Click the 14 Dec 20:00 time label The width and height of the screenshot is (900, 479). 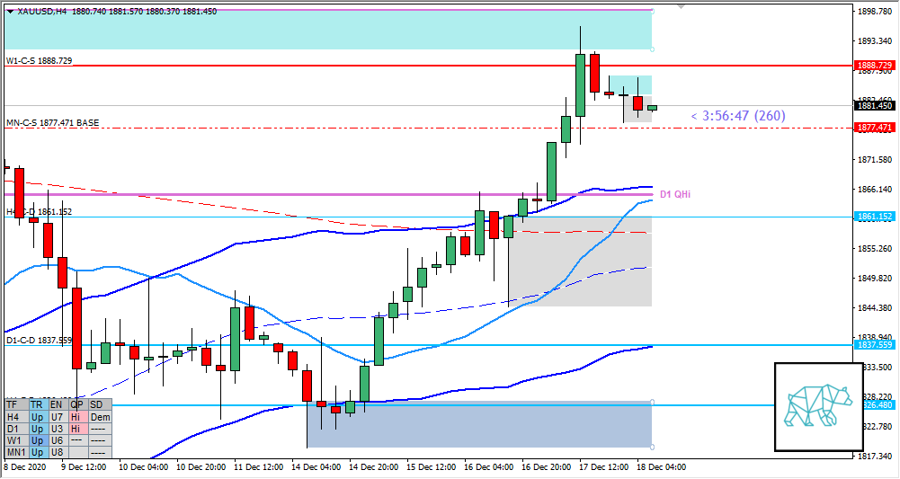point(374,467)
